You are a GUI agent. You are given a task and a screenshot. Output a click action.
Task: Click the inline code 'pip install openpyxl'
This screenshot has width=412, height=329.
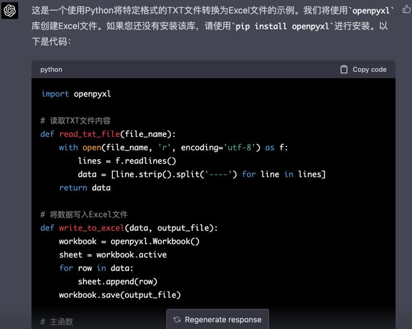pyautogui.click(x=282, y=26)
